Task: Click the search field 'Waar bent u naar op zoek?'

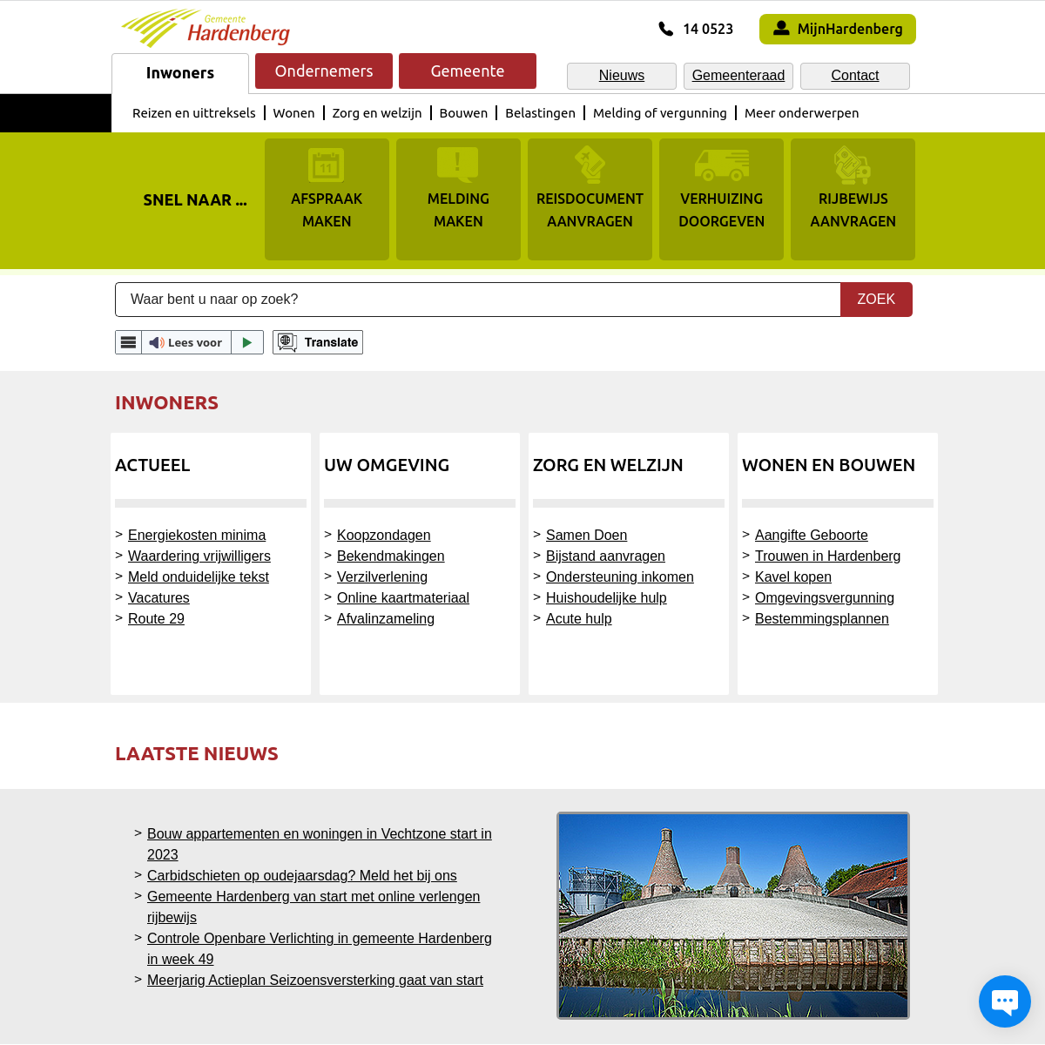Action: click(x=478, y=300)
